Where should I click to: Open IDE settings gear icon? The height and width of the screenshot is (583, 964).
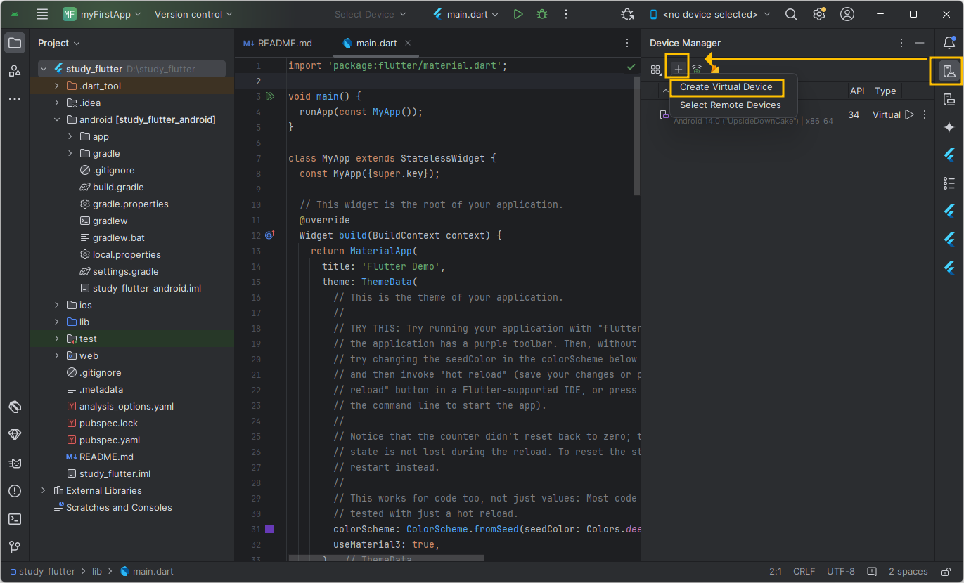coord(819,14)
